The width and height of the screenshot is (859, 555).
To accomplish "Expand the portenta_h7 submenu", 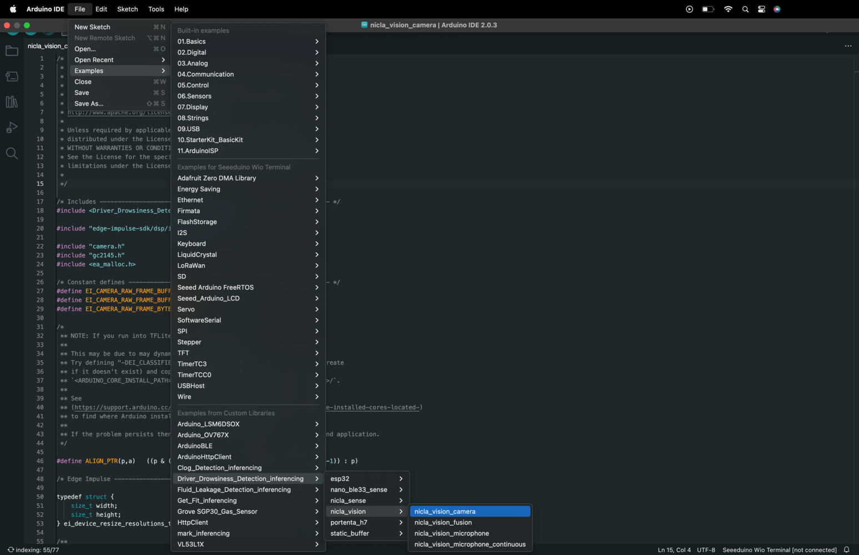I will point(366,522).
